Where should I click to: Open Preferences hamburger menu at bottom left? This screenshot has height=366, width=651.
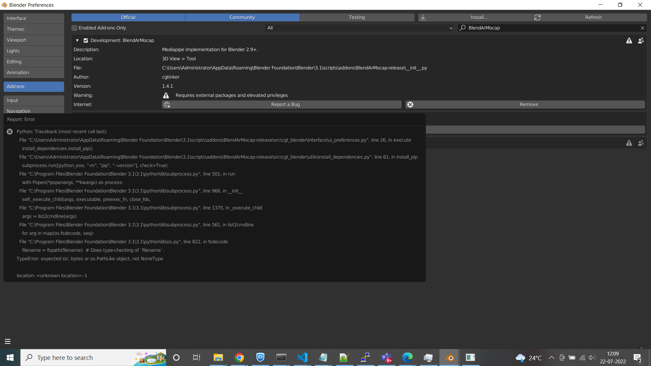point(7,341)
